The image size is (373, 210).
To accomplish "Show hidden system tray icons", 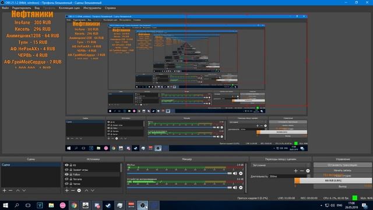I will click(x=321, y=205).
